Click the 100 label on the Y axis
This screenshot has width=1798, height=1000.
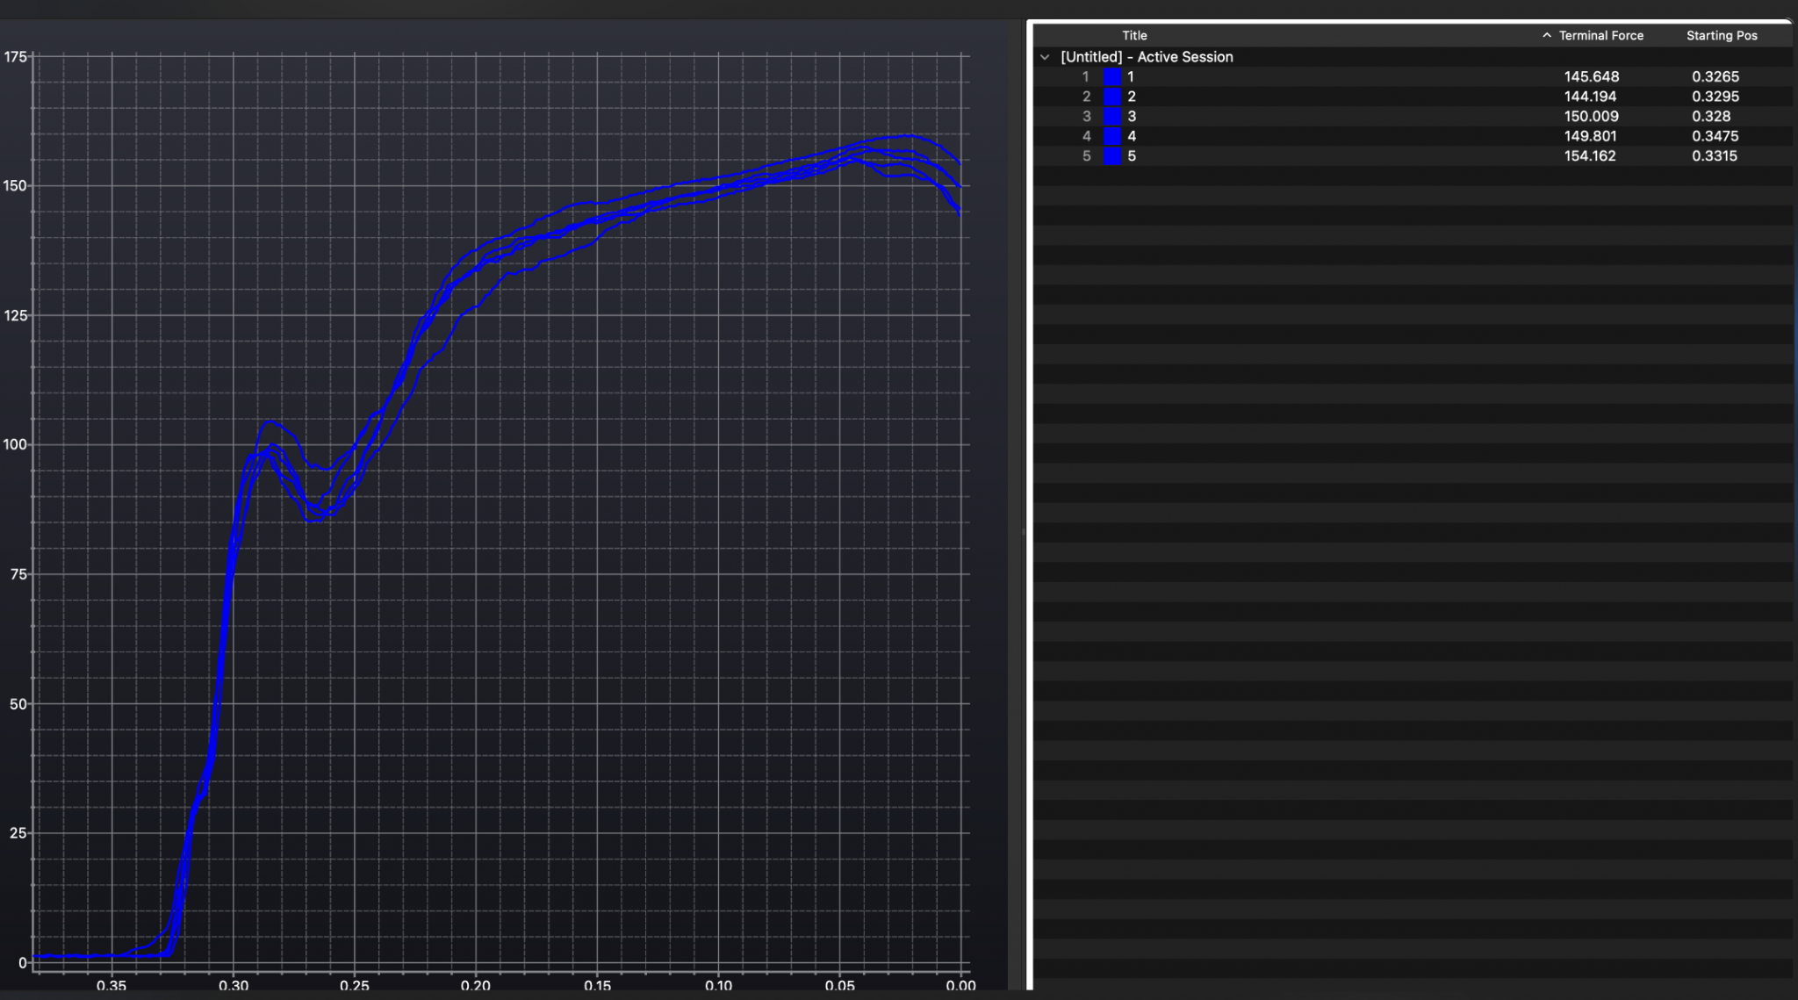pos(15,444)
